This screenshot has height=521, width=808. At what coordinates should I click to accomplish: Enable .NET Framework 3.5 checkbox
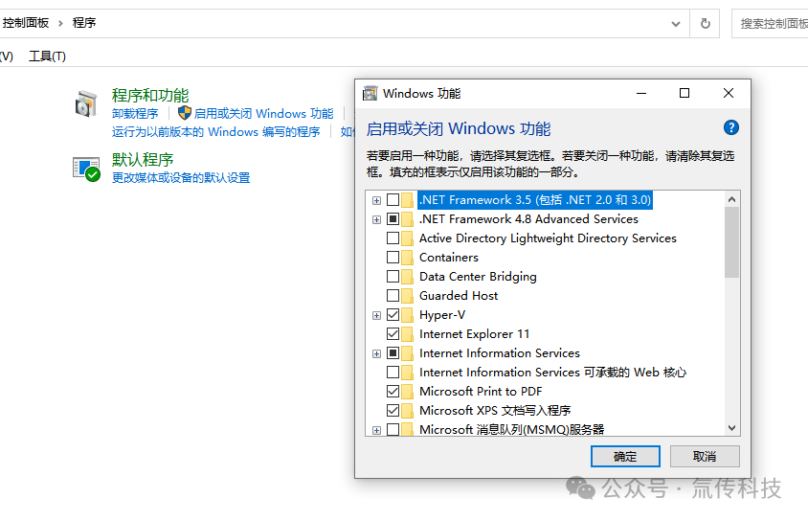tap(393, 199)
